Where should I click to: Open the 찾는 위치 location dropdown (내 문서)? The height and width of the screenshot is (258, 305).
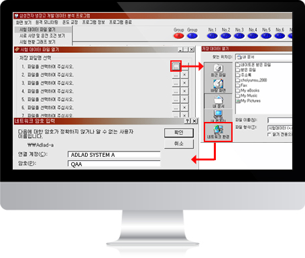click(x=263, y=57)
